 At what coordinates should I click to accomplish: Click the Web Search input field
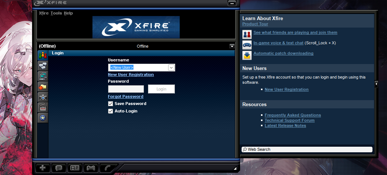pyautogui.click(x=307, y=149)
